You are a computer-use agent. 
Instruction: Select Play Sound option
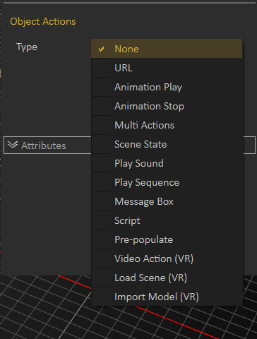point(167,163)
